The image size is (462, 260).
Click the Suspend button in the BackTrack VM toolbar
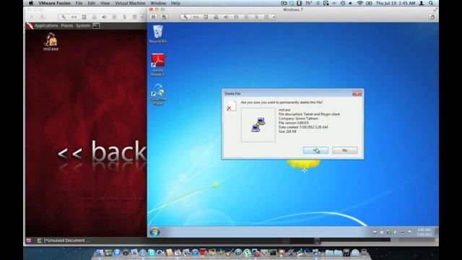[32, 17]
